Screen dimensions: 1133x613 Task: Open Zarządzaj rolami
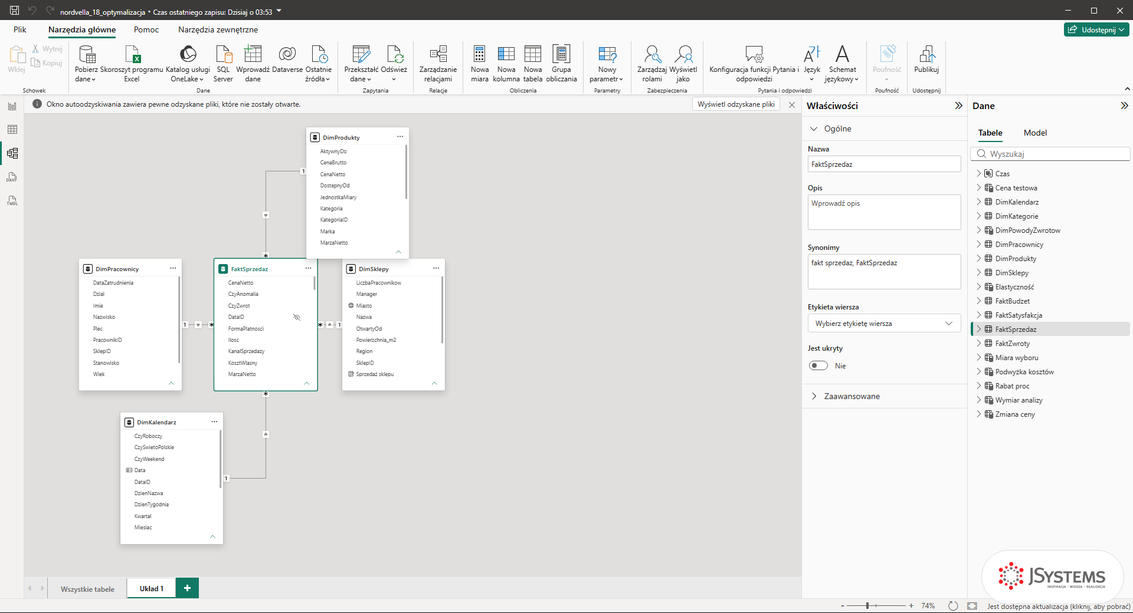coord(652,64)
